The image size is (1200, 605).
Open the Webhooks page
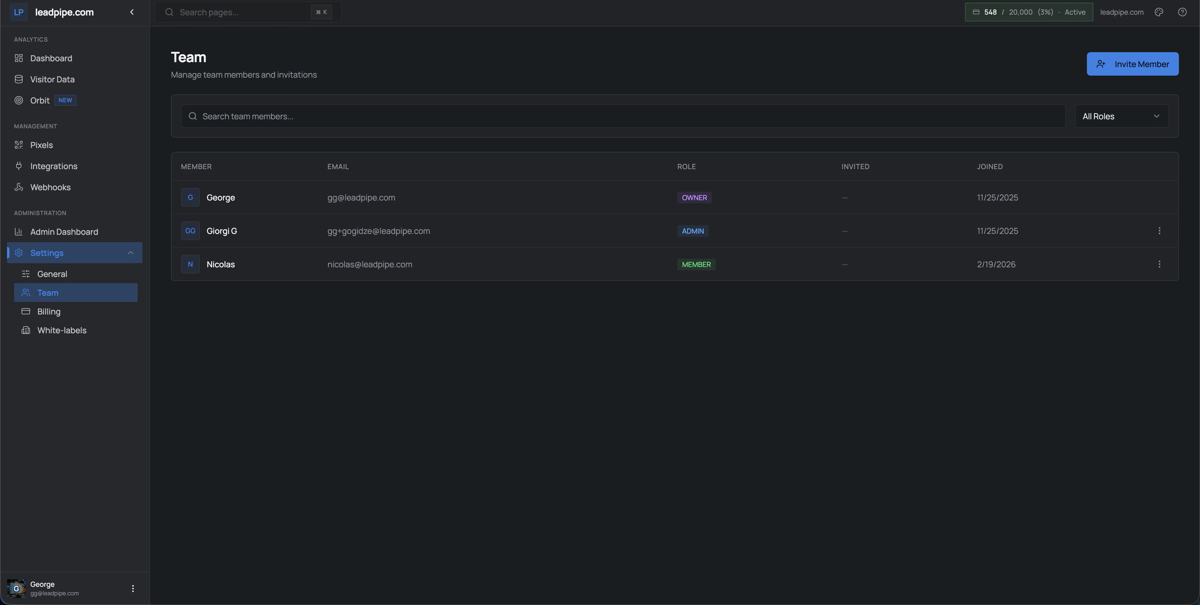[50, 187]
